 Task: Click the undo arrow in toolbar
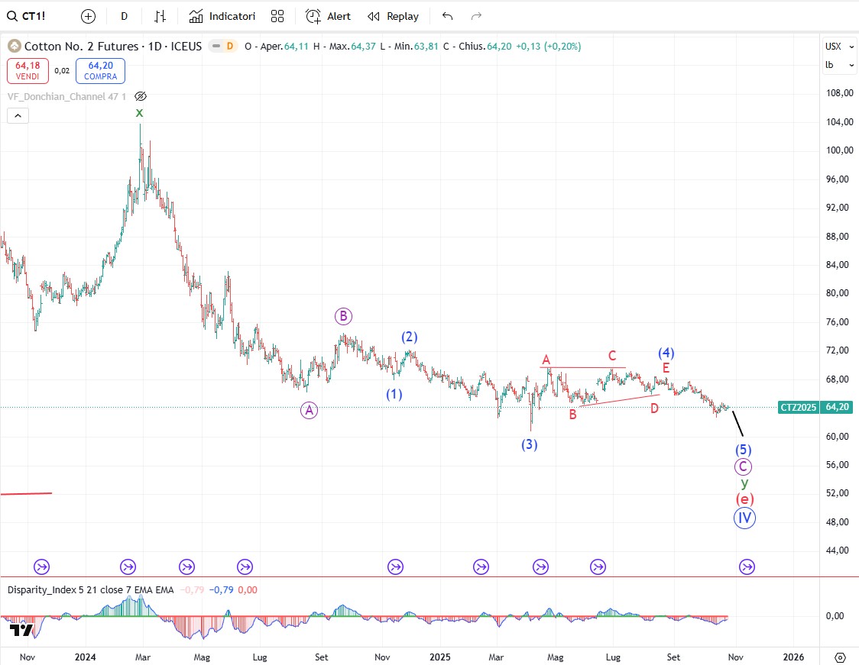click(447, 16)
